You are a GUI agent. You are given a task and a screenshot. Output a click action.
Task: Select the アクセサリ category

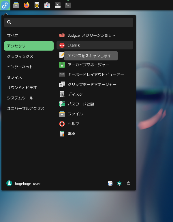(x=29, y=46)
